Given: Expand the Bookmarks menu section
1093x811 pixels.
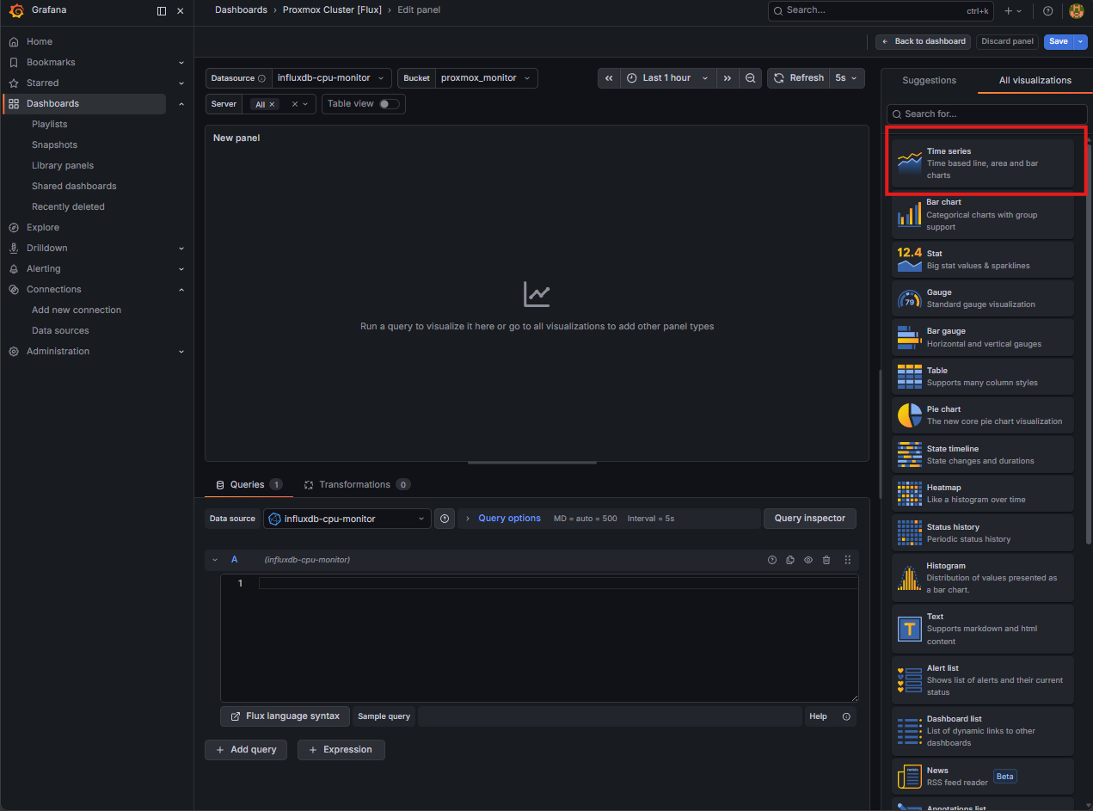Looking at the screenshot, I should pos(181,63).
